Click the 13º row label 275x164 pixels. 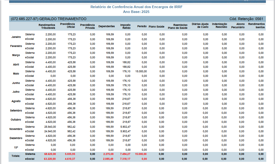coord(16,147)
